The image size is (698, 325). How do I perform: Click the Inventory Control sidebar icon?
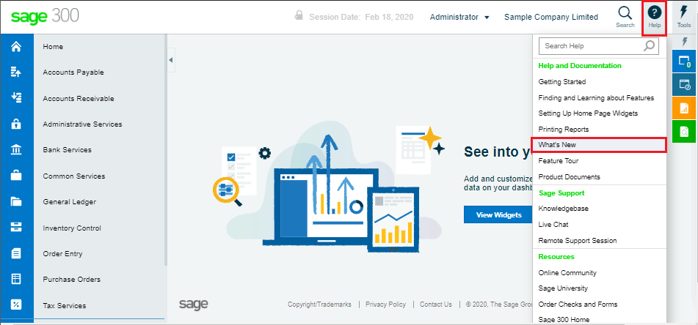click(16, 228)
